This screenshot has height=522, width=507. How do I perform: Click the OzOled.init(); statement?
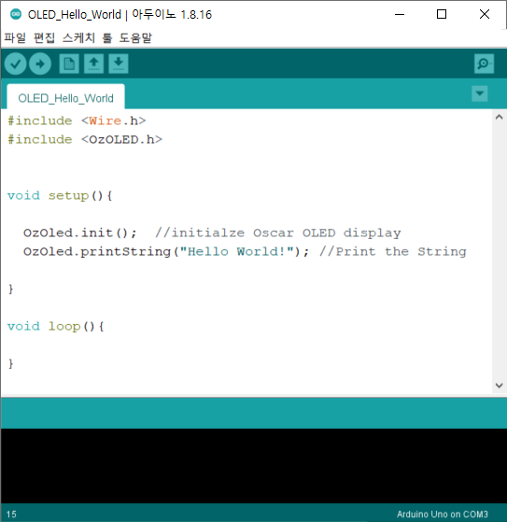80,233
